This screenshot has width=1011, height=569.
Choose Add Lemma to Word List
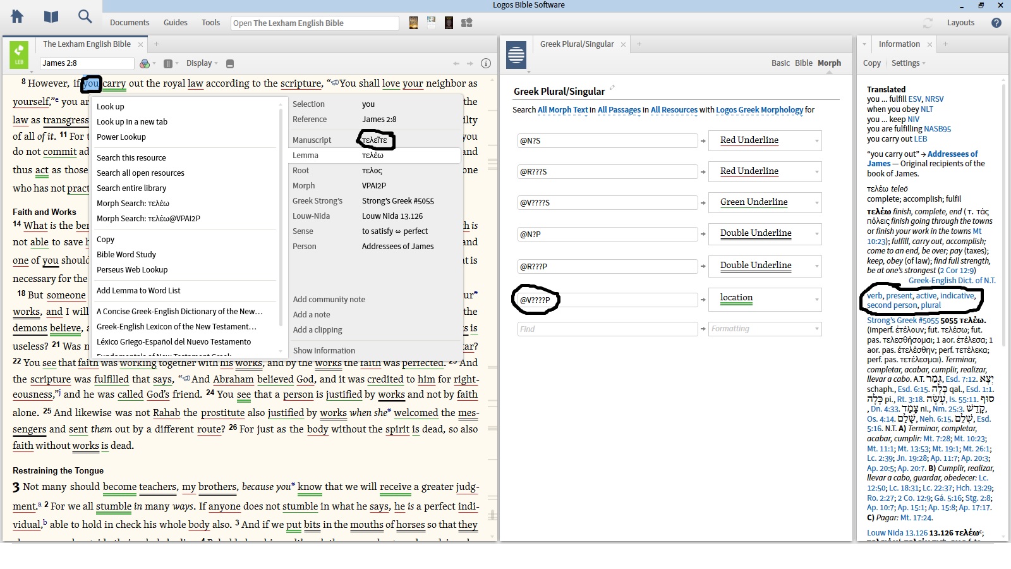[138, 291]
